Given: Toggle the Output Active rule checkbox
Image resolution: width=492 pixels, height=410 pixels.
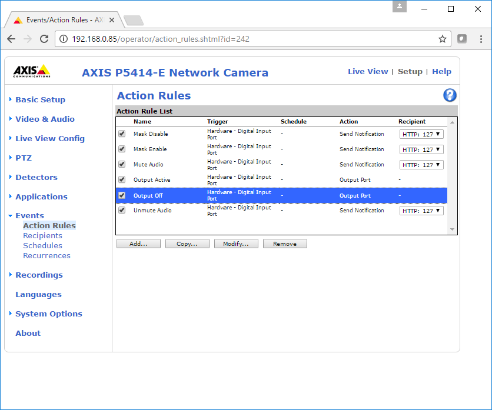Looking at the screenshot, I should pyautogui.click(x=122, y=179).
